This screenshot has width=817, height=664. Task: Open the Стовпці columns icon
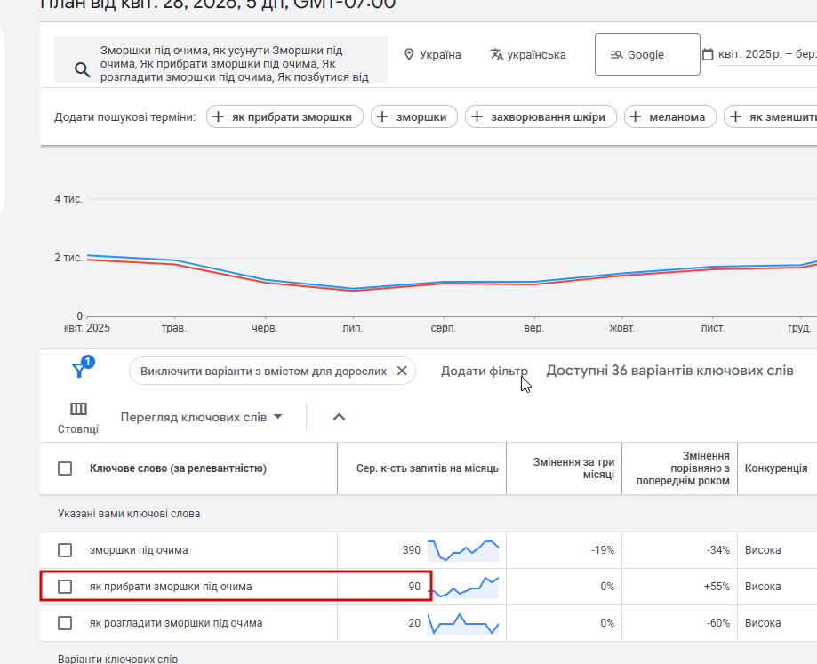(78, 409)
